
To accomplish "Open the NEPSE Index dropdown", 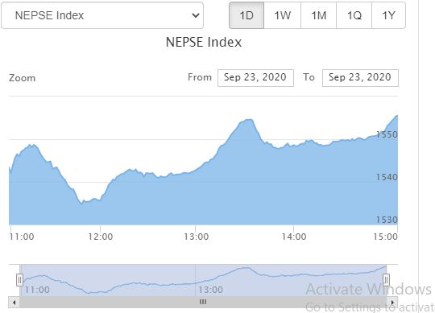I will tap(102, 15).
